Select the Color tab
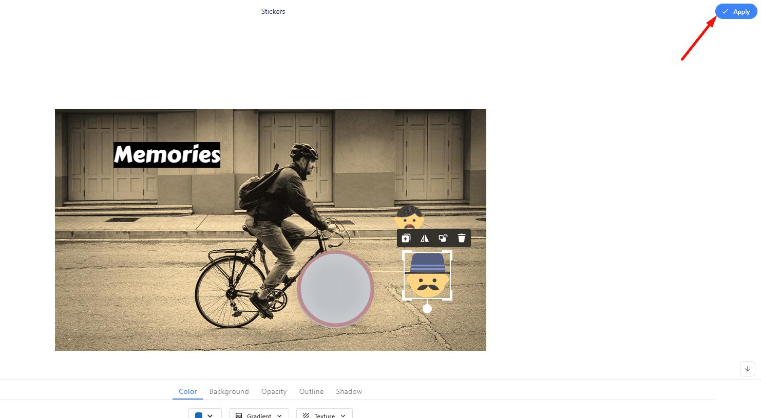 click(188, 391)
